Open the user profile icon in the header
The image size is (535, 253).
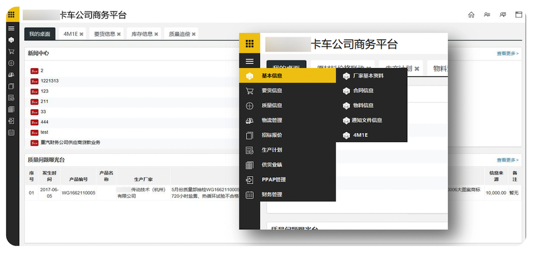[x=487, y=15]
